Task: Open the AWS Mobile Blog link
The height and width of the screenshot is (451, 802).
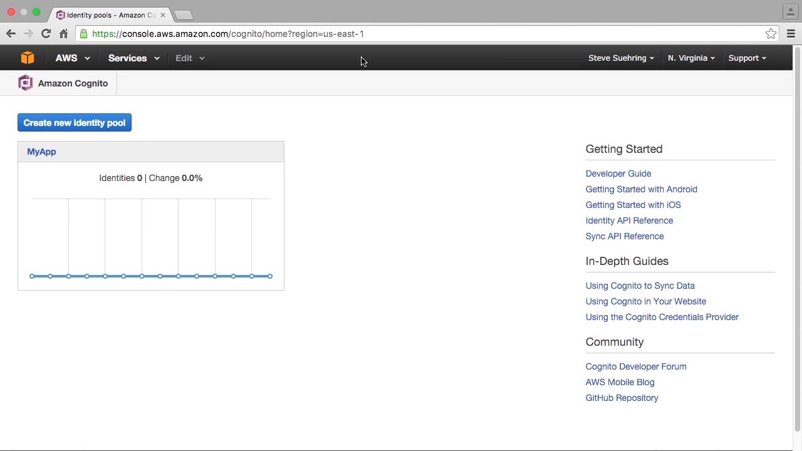Action: point(620,382)
